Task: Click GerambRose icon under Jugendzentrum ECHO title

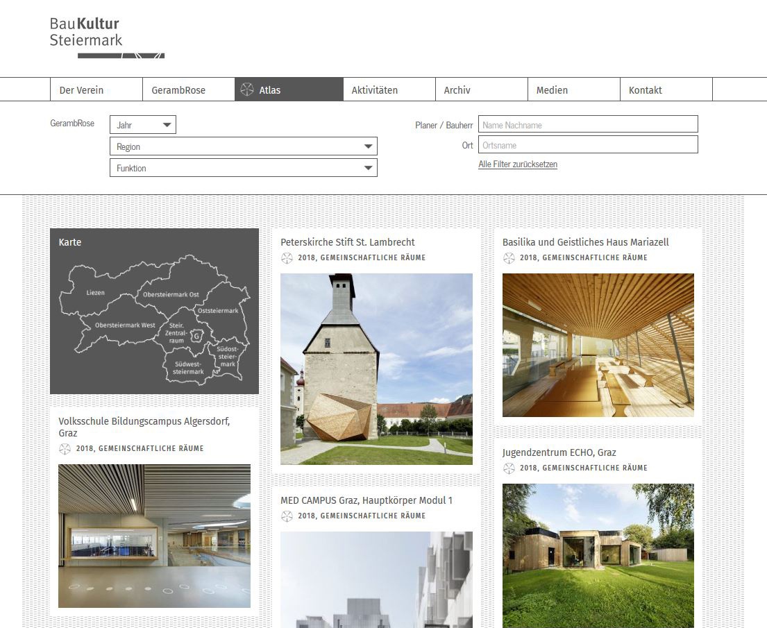Action: pos(509,468)
